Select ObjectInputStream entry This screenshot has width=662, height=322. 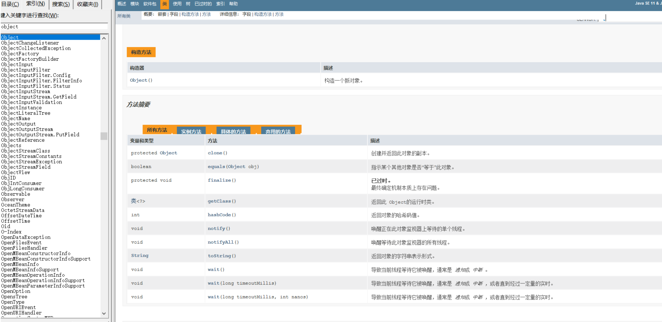25,91
